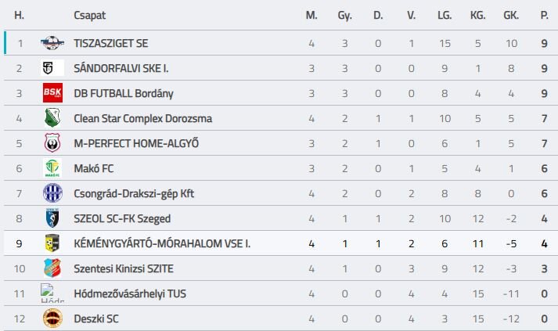Click the GK. goal difference header
Image resolution: width=558 pixels, height=331 pixels.
(x=511, y=16)
